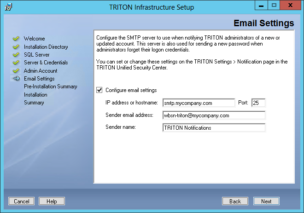Select the Server & Credentials step label
The height and width of the screenshot is (213, 304).
point(46,63)
